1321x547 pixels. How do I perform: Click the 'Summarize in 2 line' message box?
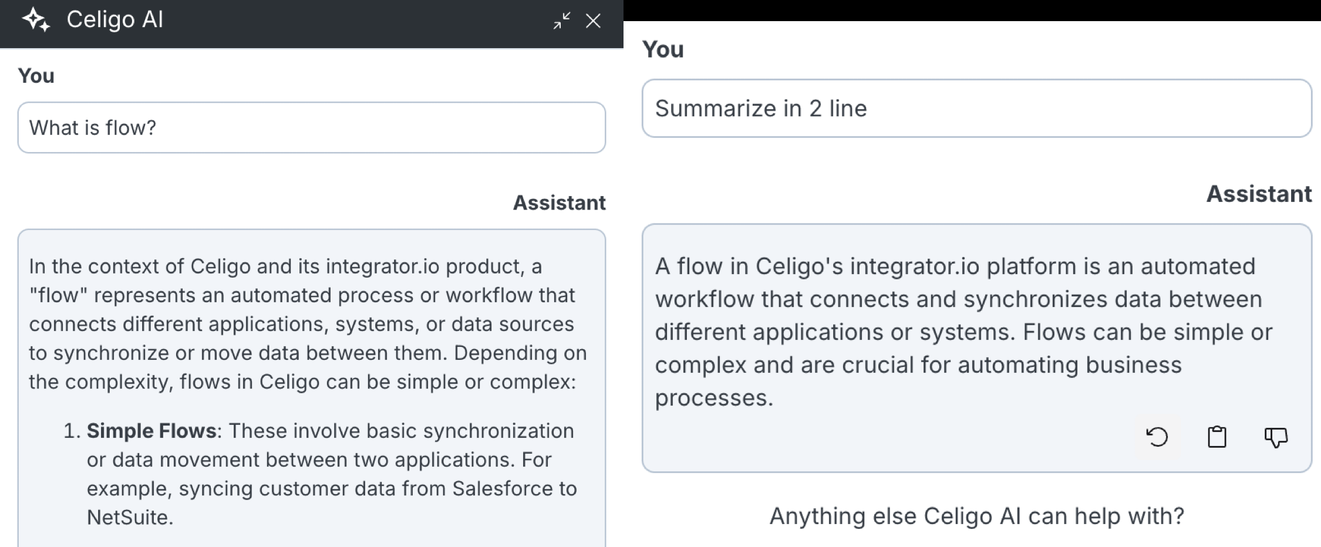(976, 109)
